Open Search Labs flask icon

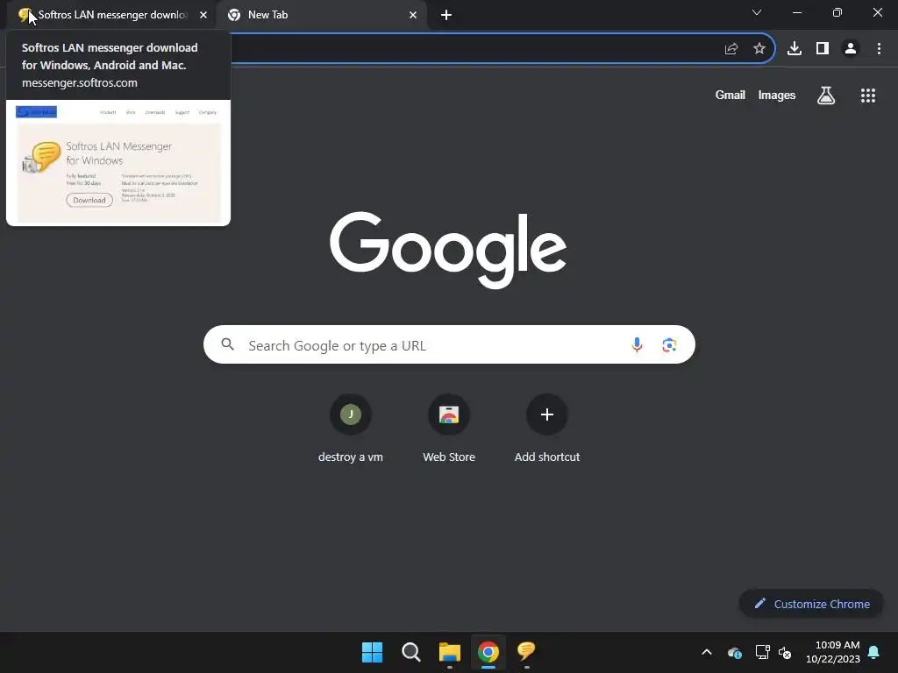[826, 95]
